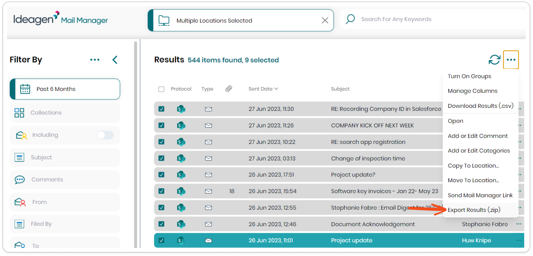Uncheck the Document Acknowledgement row checkbox

161,224
